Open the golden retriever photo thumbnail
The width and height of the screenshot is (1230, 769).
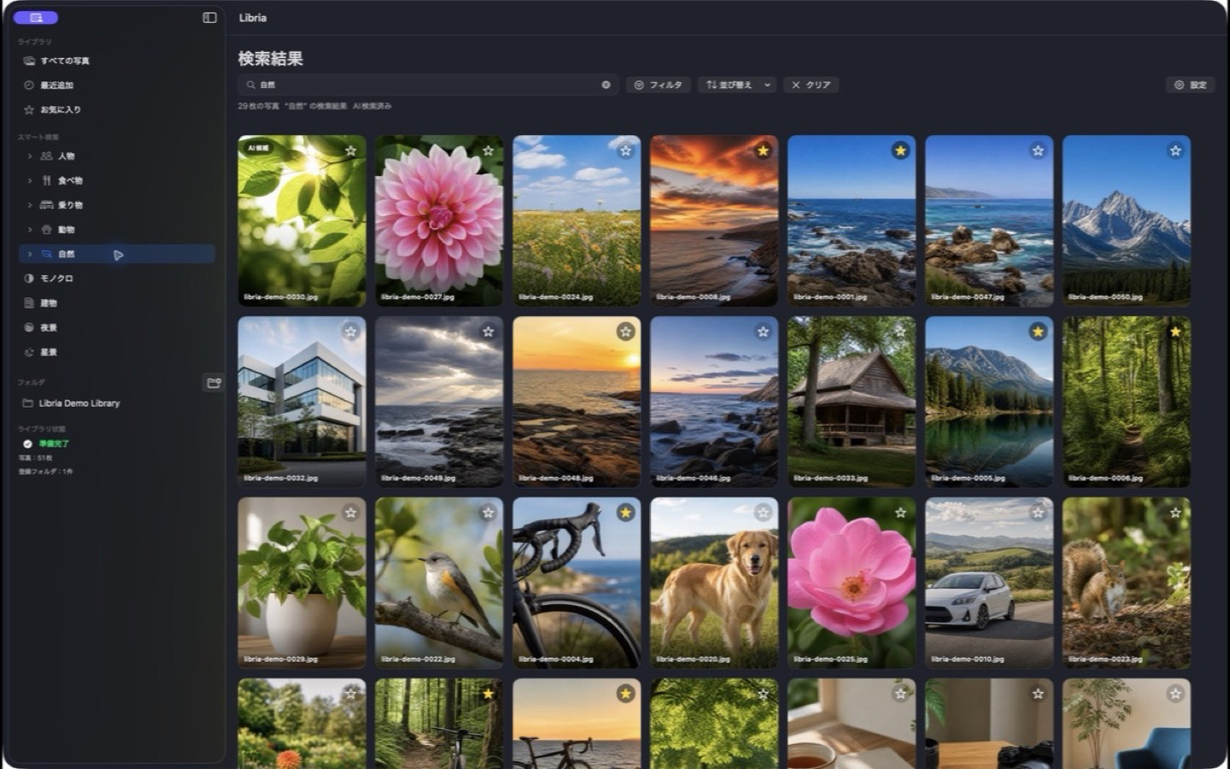coord(714,583)
